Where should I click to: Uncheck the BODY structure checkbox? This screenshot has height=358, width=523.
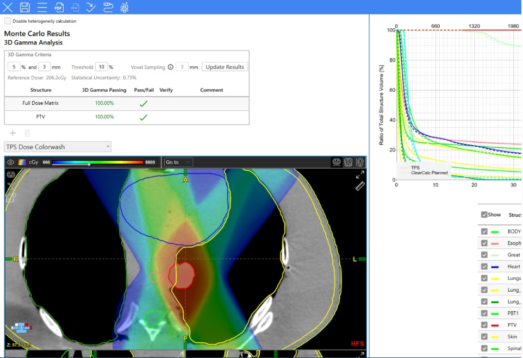pyautogui.click(x=484, y=231)
